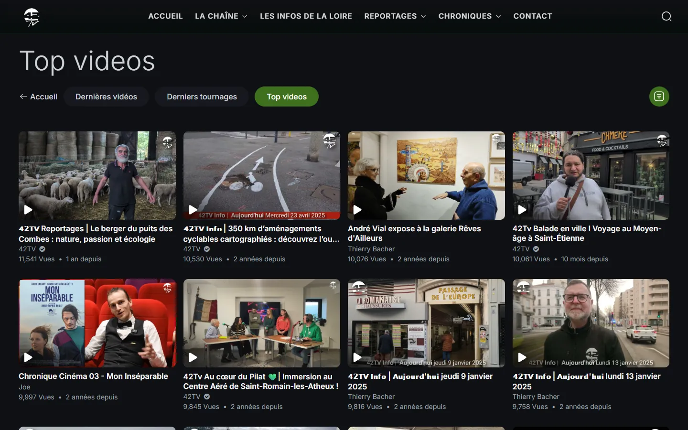Open Thierry Bacher channel under André Vial video
688x430 pixels.
(x=371, y=249)
